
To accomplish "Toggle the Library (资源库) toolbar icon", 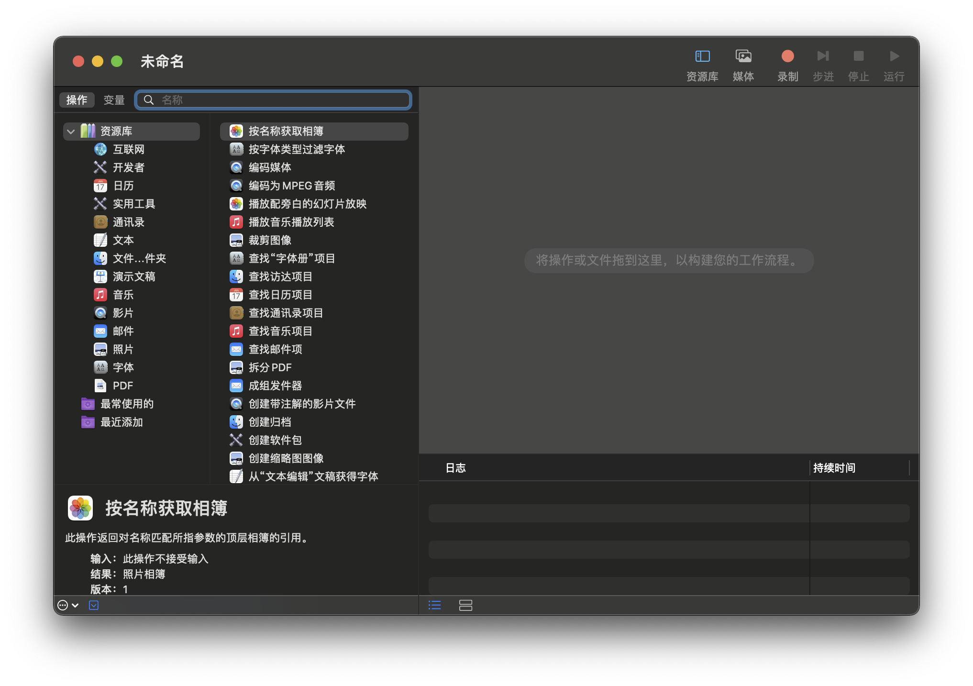I will click(x=702, y=56).
